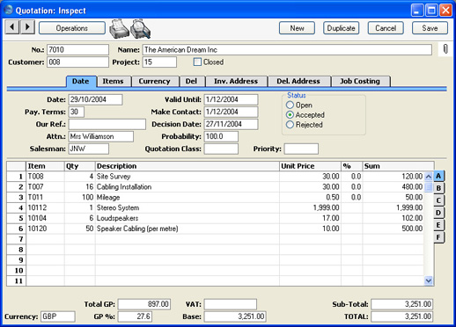The height and width of the screenshot is (327, 456).
Task: Open the Del. Address tab
Action: click(298, 81)
